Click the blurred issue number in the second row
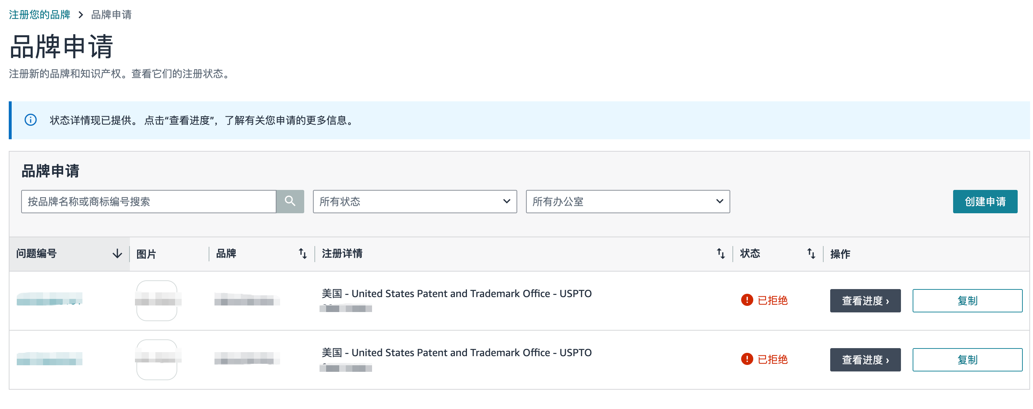The width and height of the screenshot is (1033, 409). 49,359
